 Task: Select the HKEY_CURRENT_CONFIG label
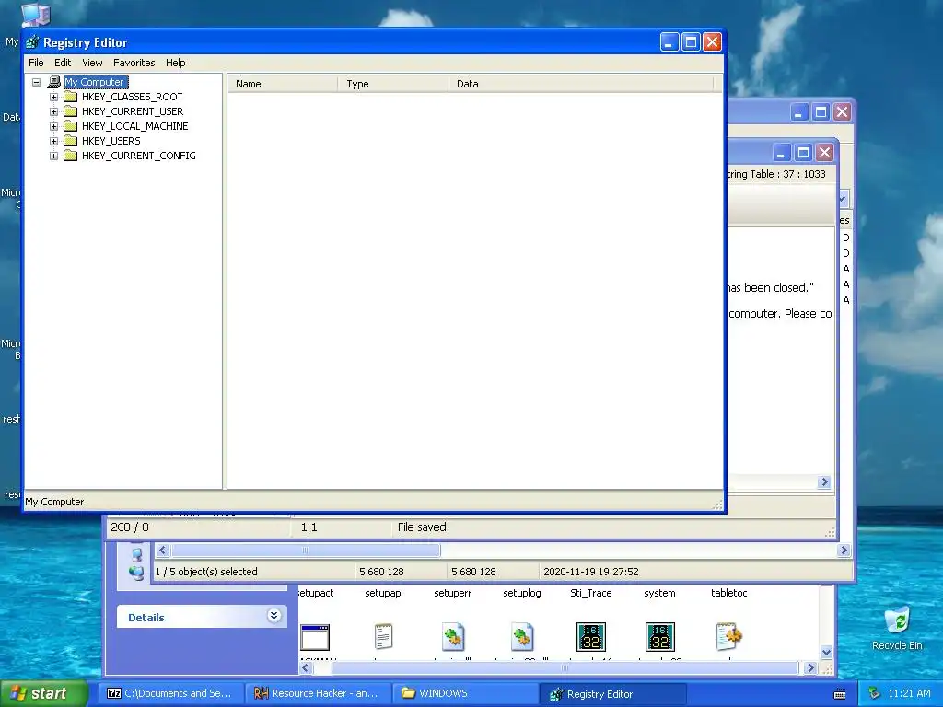[x=138, y=156]
